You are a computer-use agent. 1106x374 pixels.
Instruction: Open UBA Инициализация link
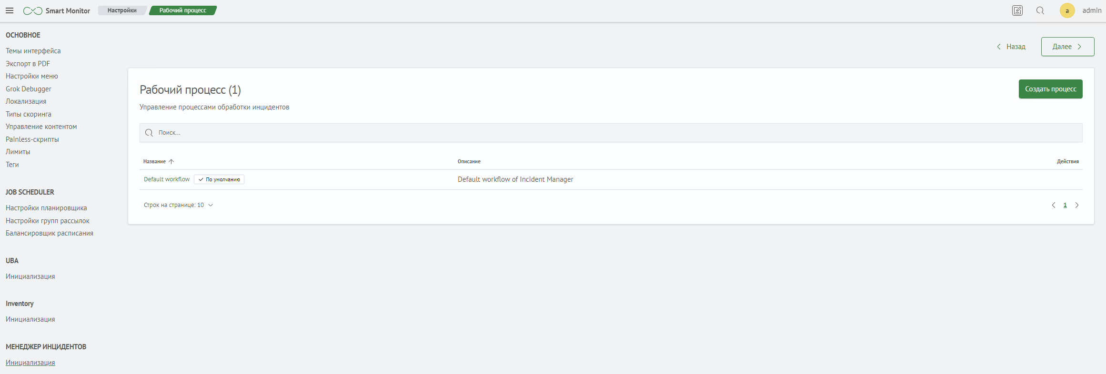point(30,276)
